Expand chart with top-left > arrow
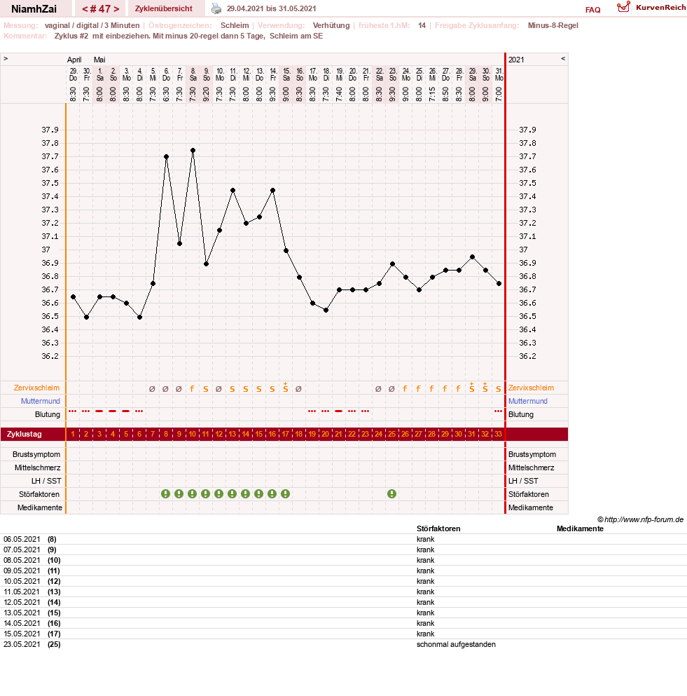 point(6,59)
